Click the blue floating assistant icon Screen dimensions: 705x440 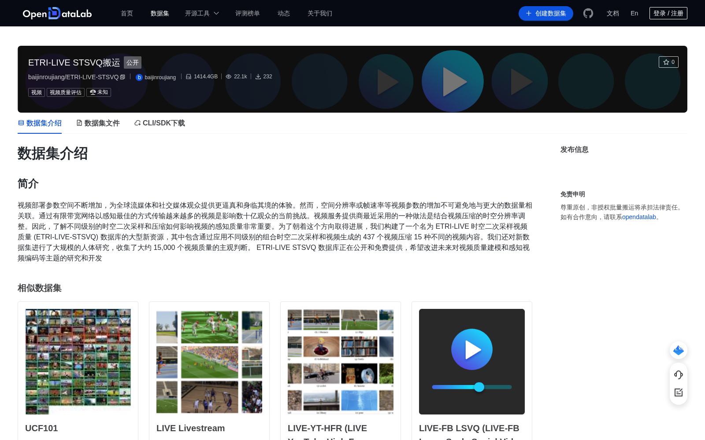(x=679, y=350)
